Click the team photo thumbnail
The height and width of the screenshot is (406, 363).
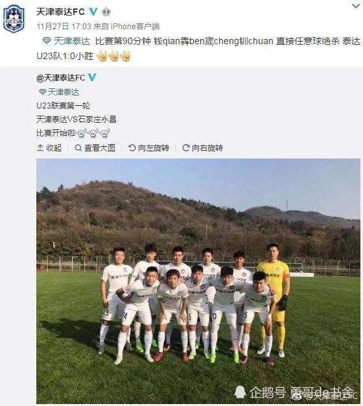tap(198, 281)
